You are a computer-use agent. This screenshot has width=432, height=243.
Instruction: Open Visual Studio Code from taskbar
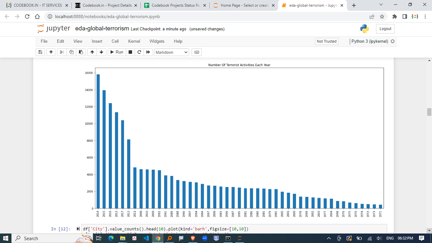[x=146, y=238]
